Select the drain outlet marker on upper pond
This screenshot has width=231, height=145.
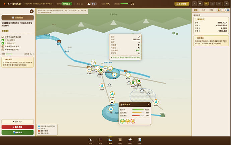(x=110, y=68)
